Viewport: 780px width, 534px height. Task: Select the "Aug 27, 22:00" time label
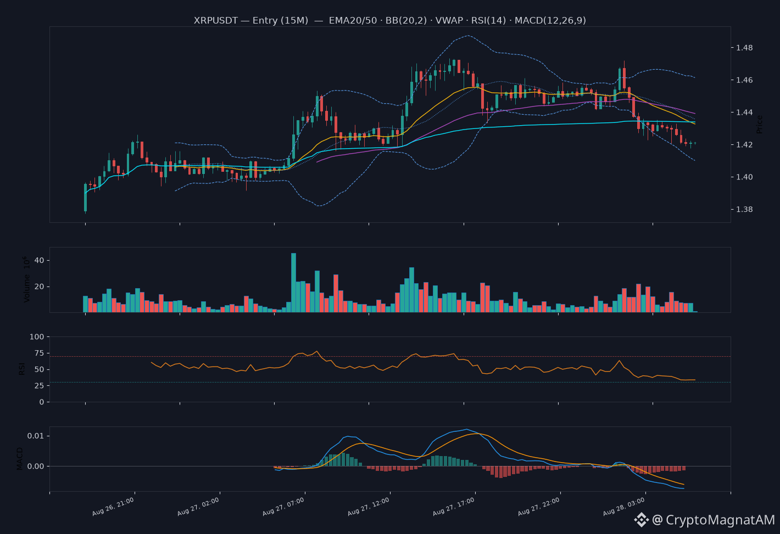tap(539, 507)
